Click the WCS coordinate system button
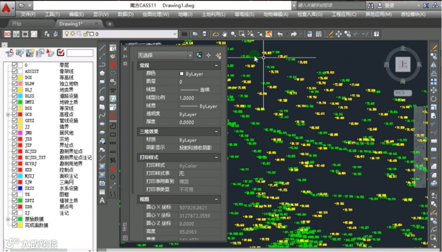442x252 pixels. tap(403, 93)
